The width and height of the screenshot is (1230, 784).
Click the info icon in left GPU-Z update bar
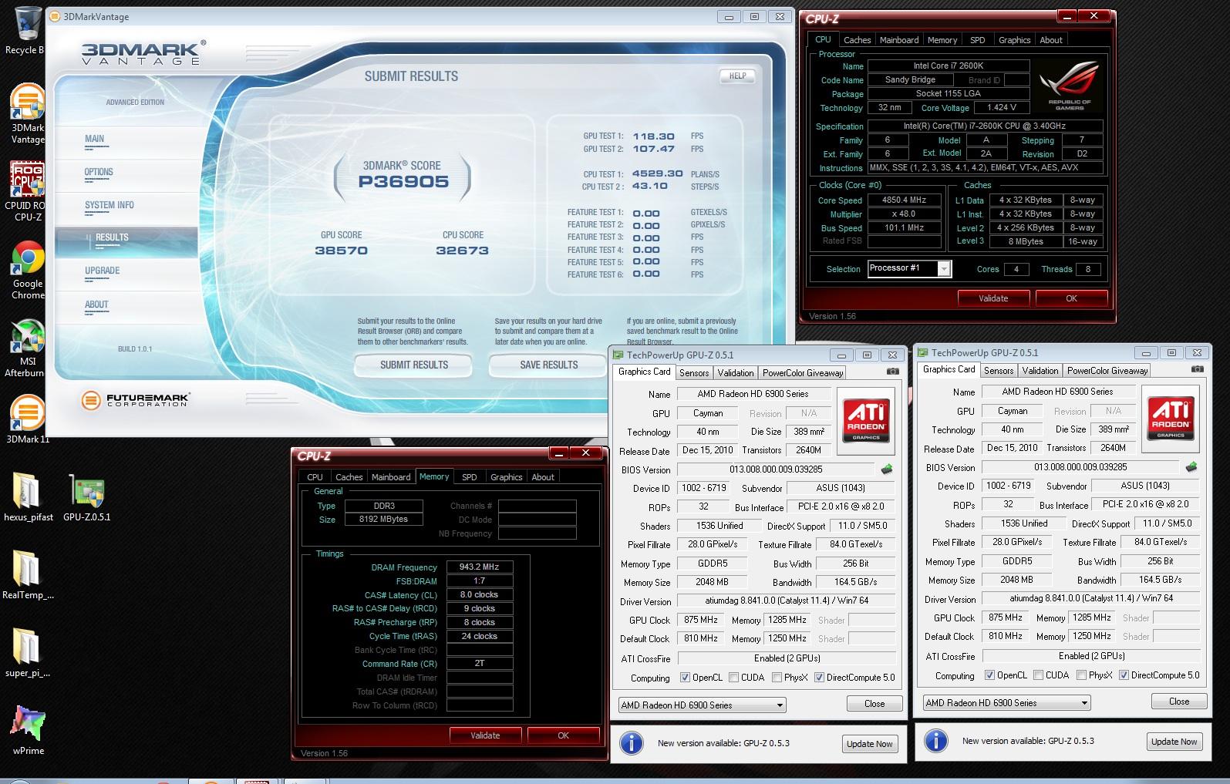tap(631, 742)
